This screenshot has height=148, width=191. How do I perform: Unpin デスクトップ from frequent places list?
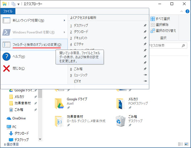(x=145, y=25)
